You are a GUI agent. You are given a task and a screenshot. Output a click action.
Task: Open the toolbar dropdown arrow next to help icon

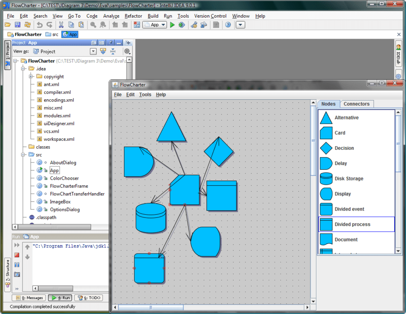pos(240,25)
